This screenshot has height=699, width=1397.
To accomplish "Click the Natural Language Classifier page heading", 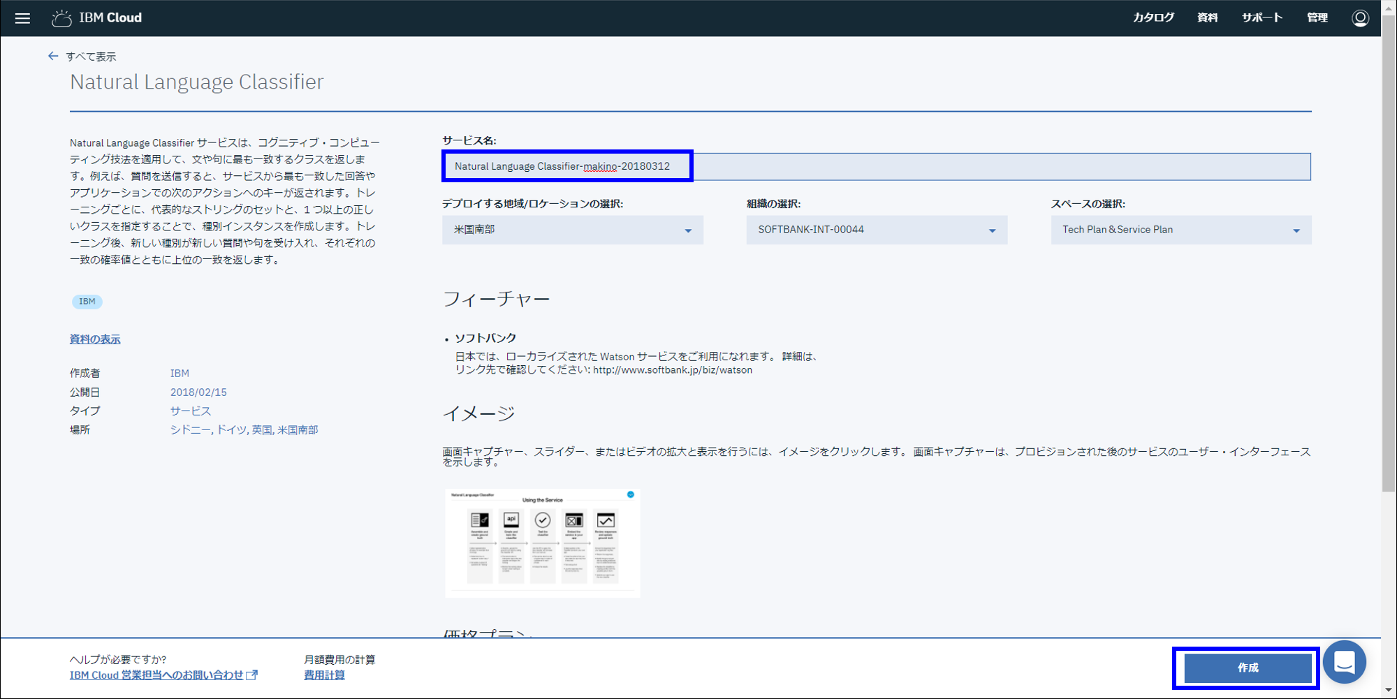I will 197,82.
